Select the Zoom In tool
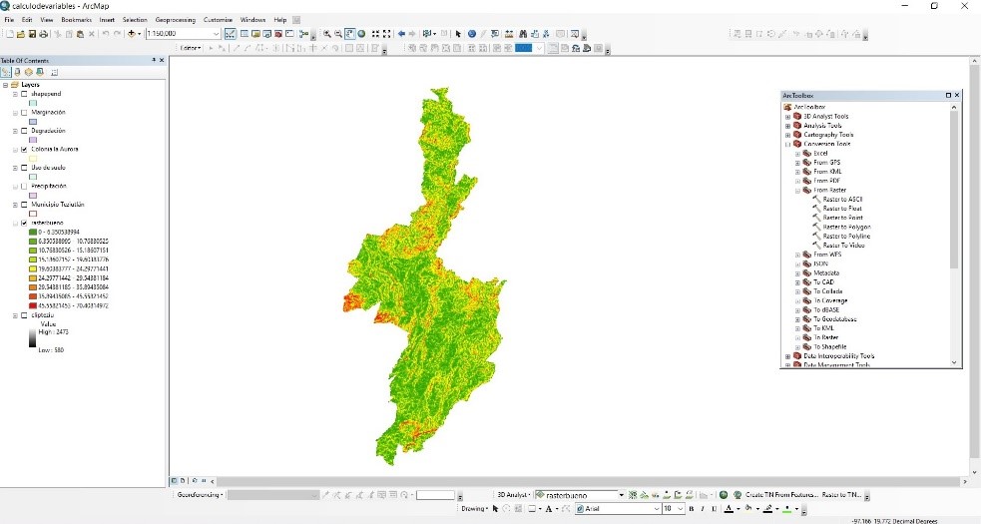This screenshot has height=524, width=981. click(327, 34)
